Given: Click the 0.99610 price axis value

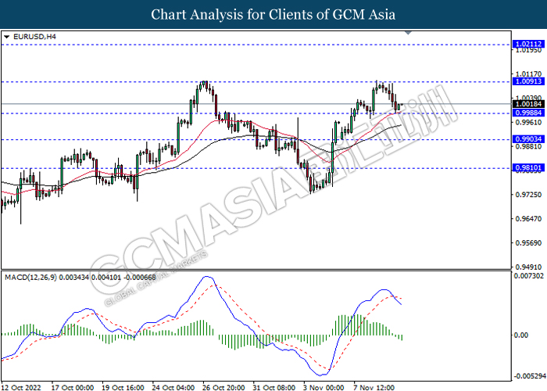Looking at the screenshot, I should (528, 122).
